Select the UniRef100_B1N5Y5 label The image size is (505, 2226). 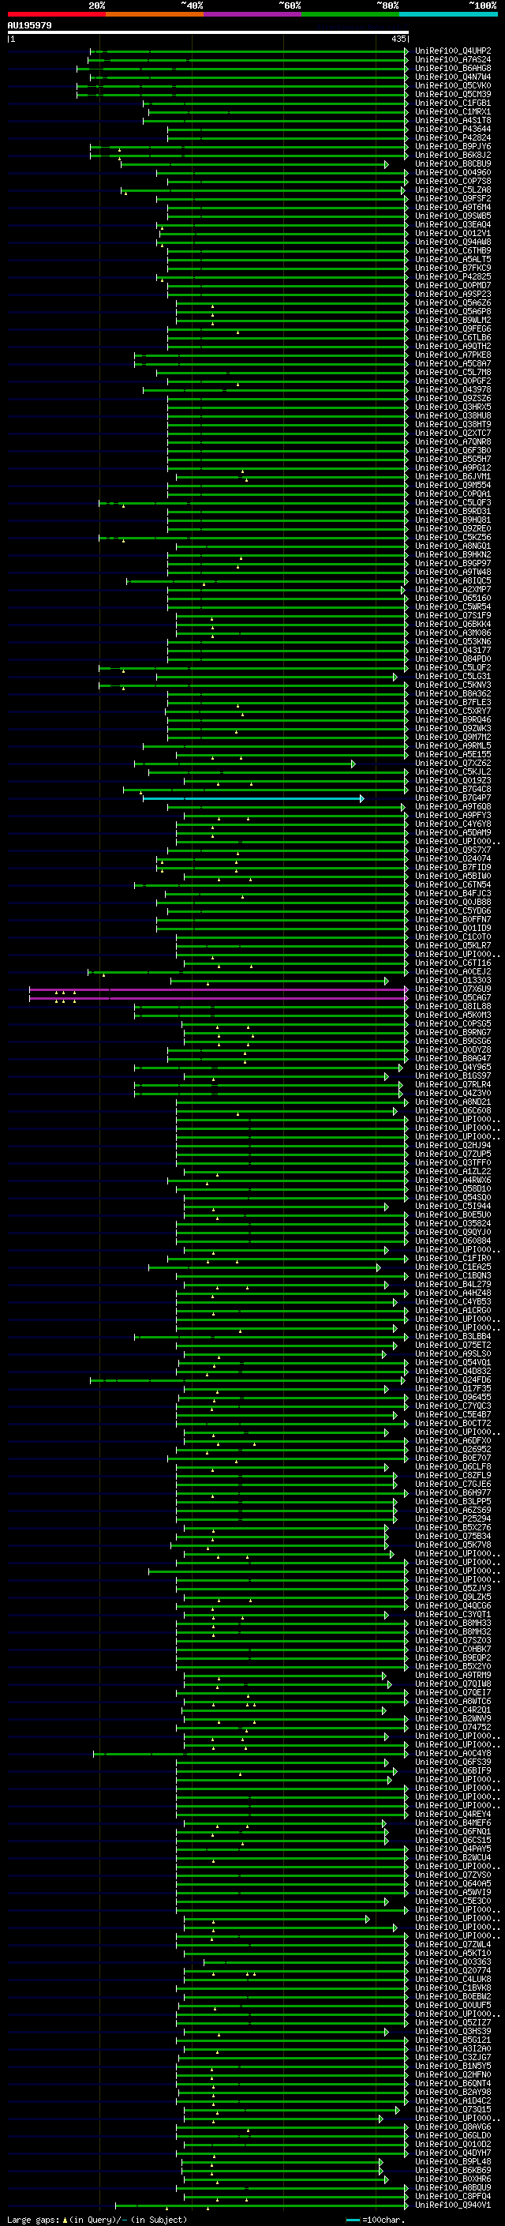coord(453,2066)
